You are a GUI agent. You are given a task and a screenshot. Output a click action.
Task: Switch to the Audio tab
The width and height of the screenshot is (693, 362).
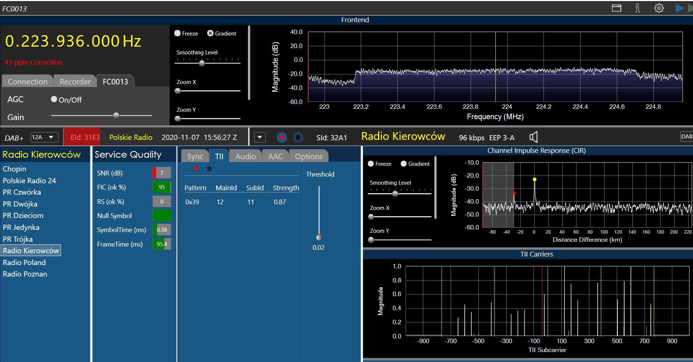pos(245,156)
